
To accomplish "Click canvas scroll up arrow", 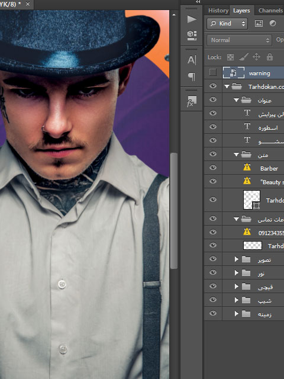I will 174,15.
